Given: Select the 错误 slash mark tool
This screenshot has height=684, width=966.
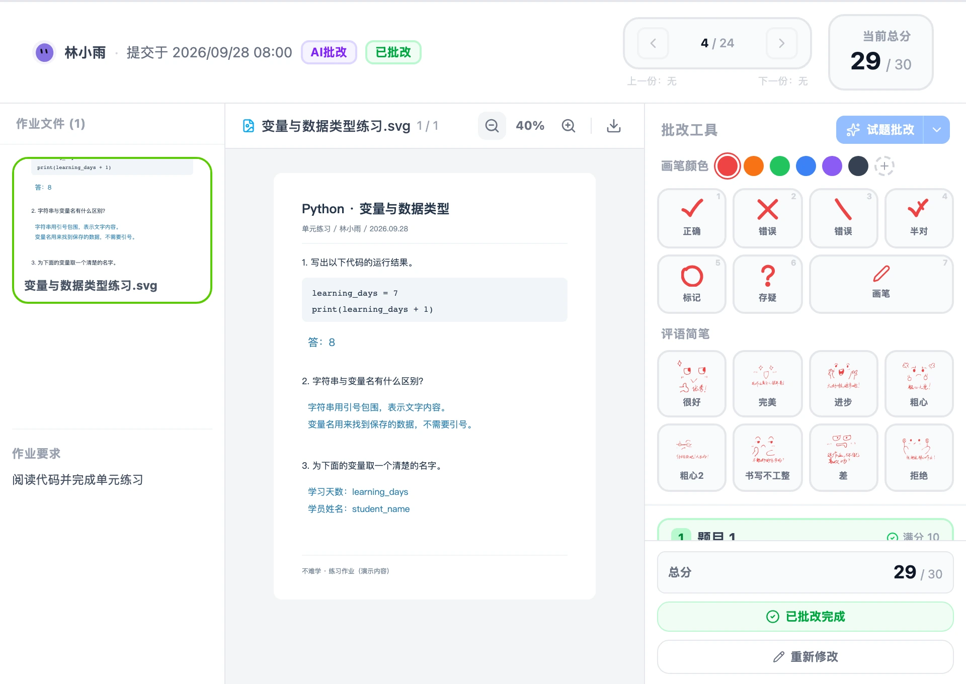Looking at the screenshot, I should [x=843, y=218].
